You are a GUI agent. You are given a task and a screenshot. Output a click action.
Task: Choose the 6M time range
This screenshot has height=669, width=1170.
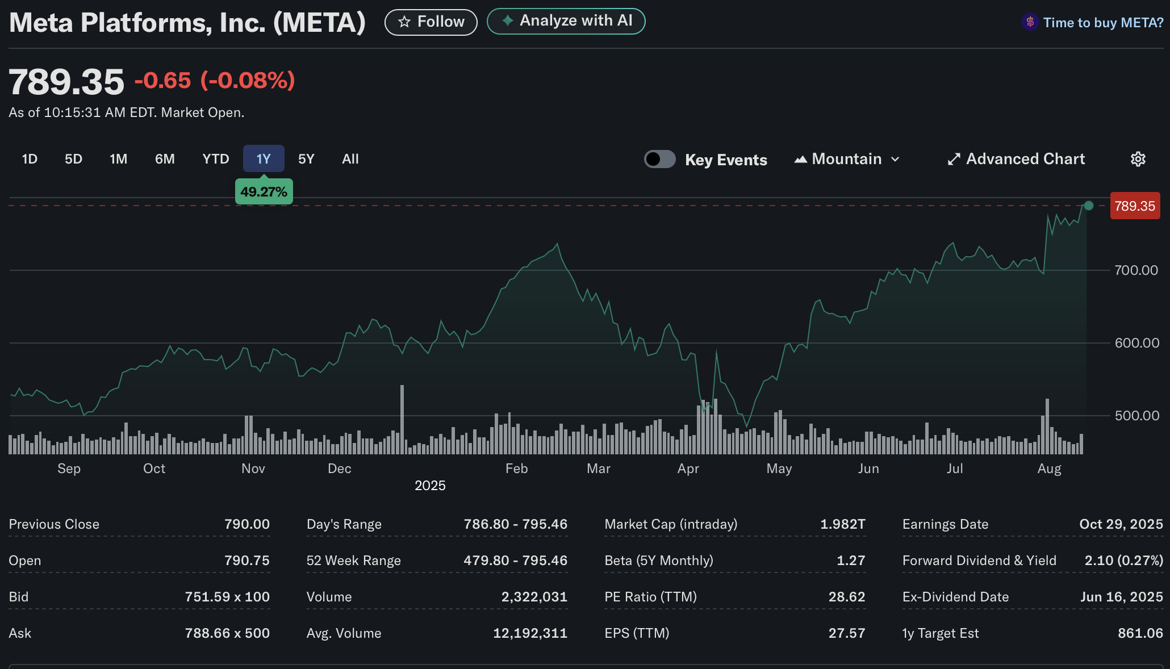(165, 159)
